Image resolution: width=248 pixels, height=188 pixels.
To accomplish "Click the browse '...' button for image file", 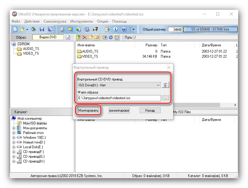I will click(165, 98).
